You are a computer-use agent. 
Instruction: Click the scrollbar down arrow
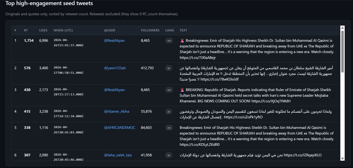[x=342, y=158]
